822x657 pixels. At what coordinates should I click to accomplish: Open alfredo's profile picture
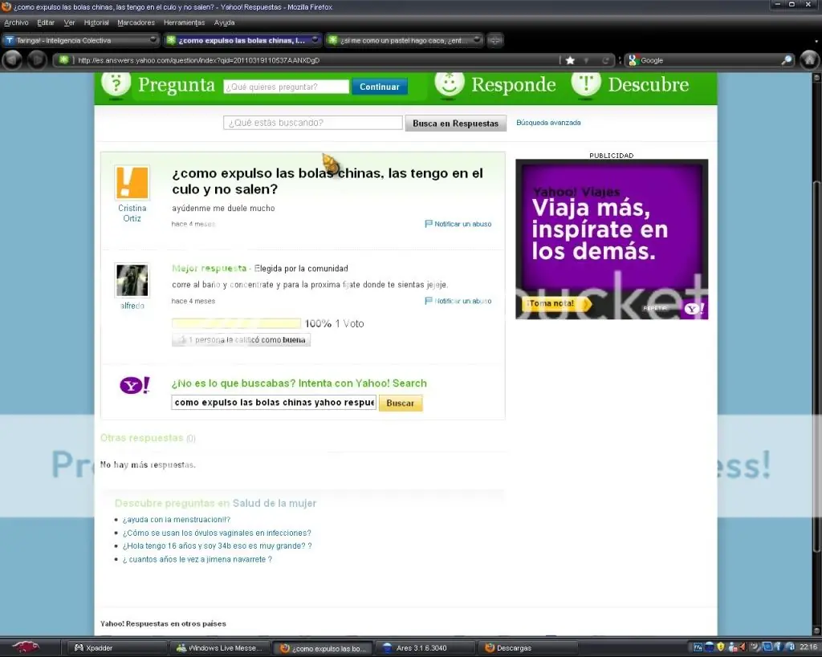pyautogui.click(x=132, y=280)
